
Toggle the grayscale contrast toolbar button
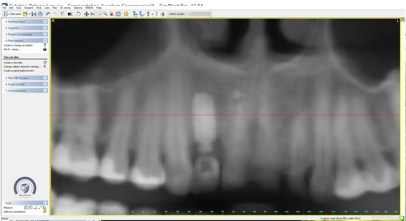point(71,14)
